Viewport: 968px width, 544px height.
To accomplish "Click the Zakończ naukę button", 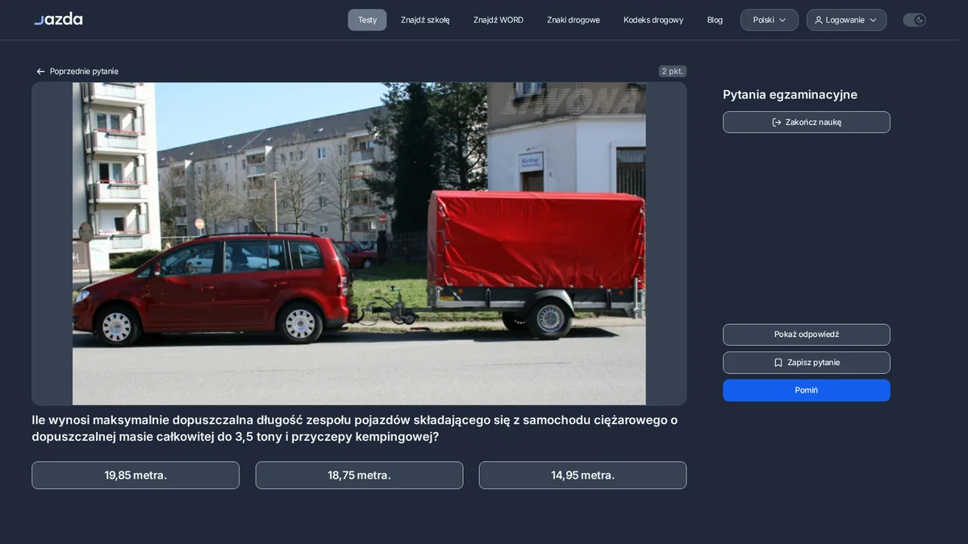I will coord(807,123).
